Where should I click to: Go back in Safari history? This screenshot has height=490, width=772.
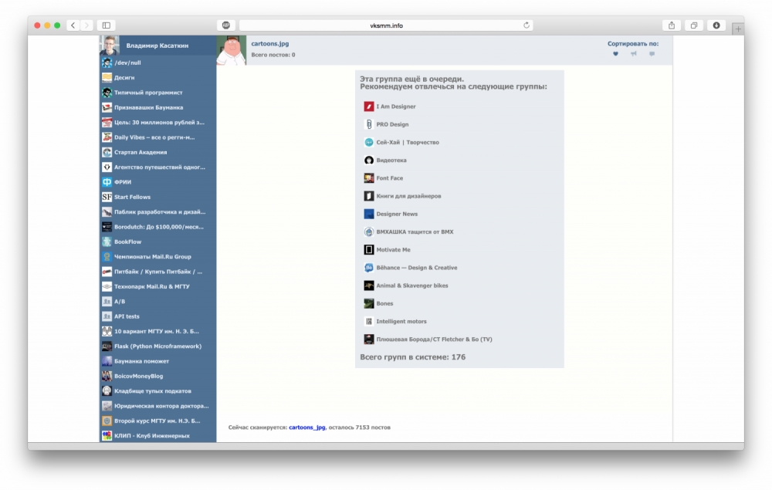click(x=73, y=25)
